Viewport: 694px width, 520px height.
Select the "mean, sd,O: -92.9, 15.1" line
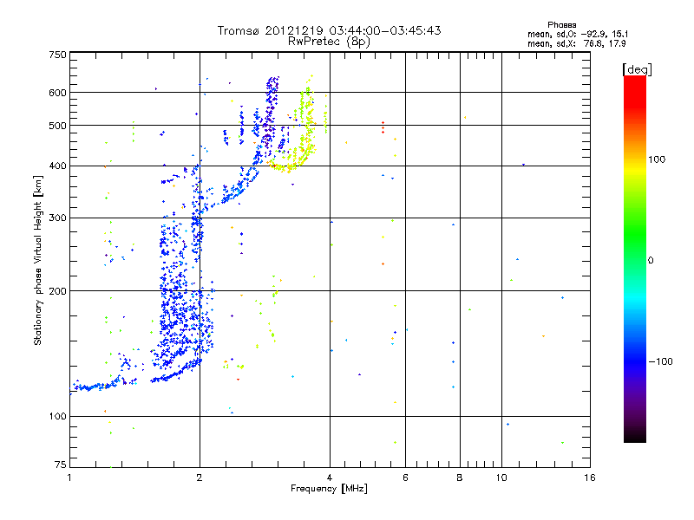tap(578, 34)
